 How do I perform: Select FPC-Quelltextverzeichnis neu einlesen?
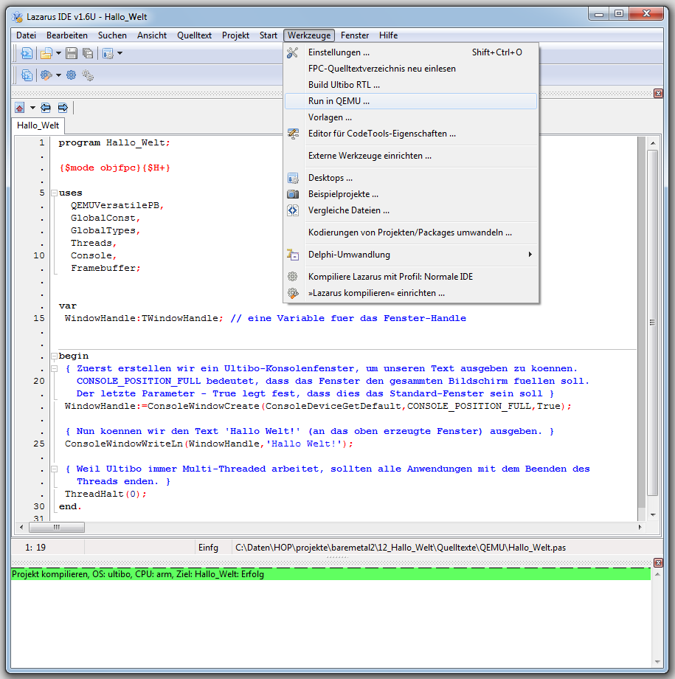(410, 69)
